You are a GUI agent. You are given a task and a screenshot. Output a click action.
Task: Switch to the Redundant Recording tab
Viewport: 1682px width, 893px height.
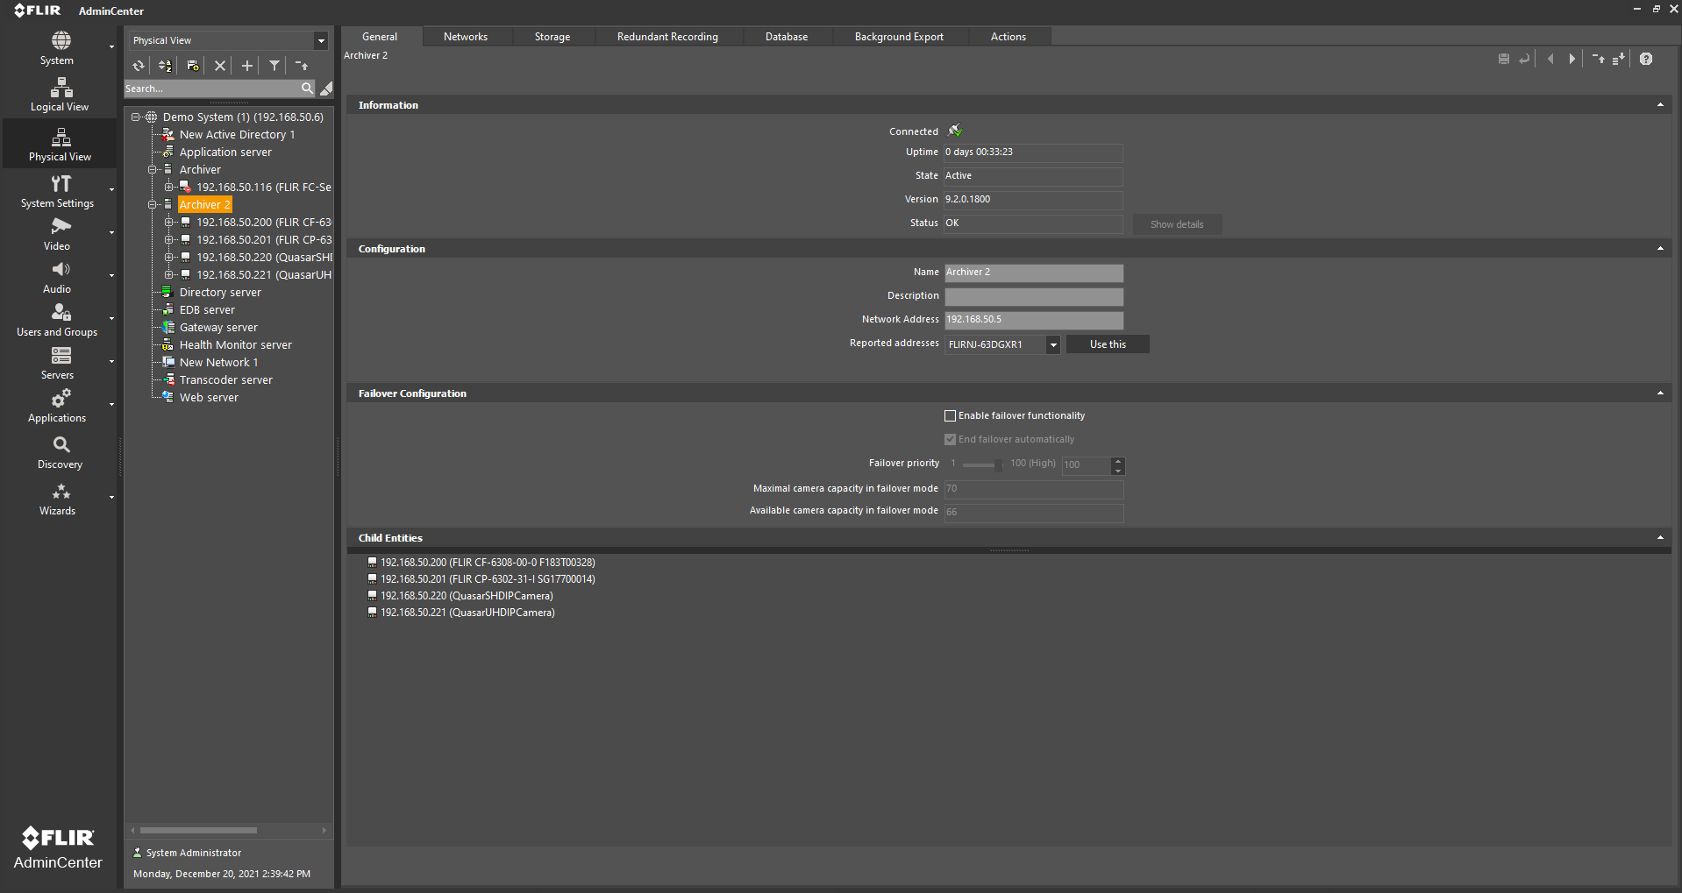click(667, 36)
